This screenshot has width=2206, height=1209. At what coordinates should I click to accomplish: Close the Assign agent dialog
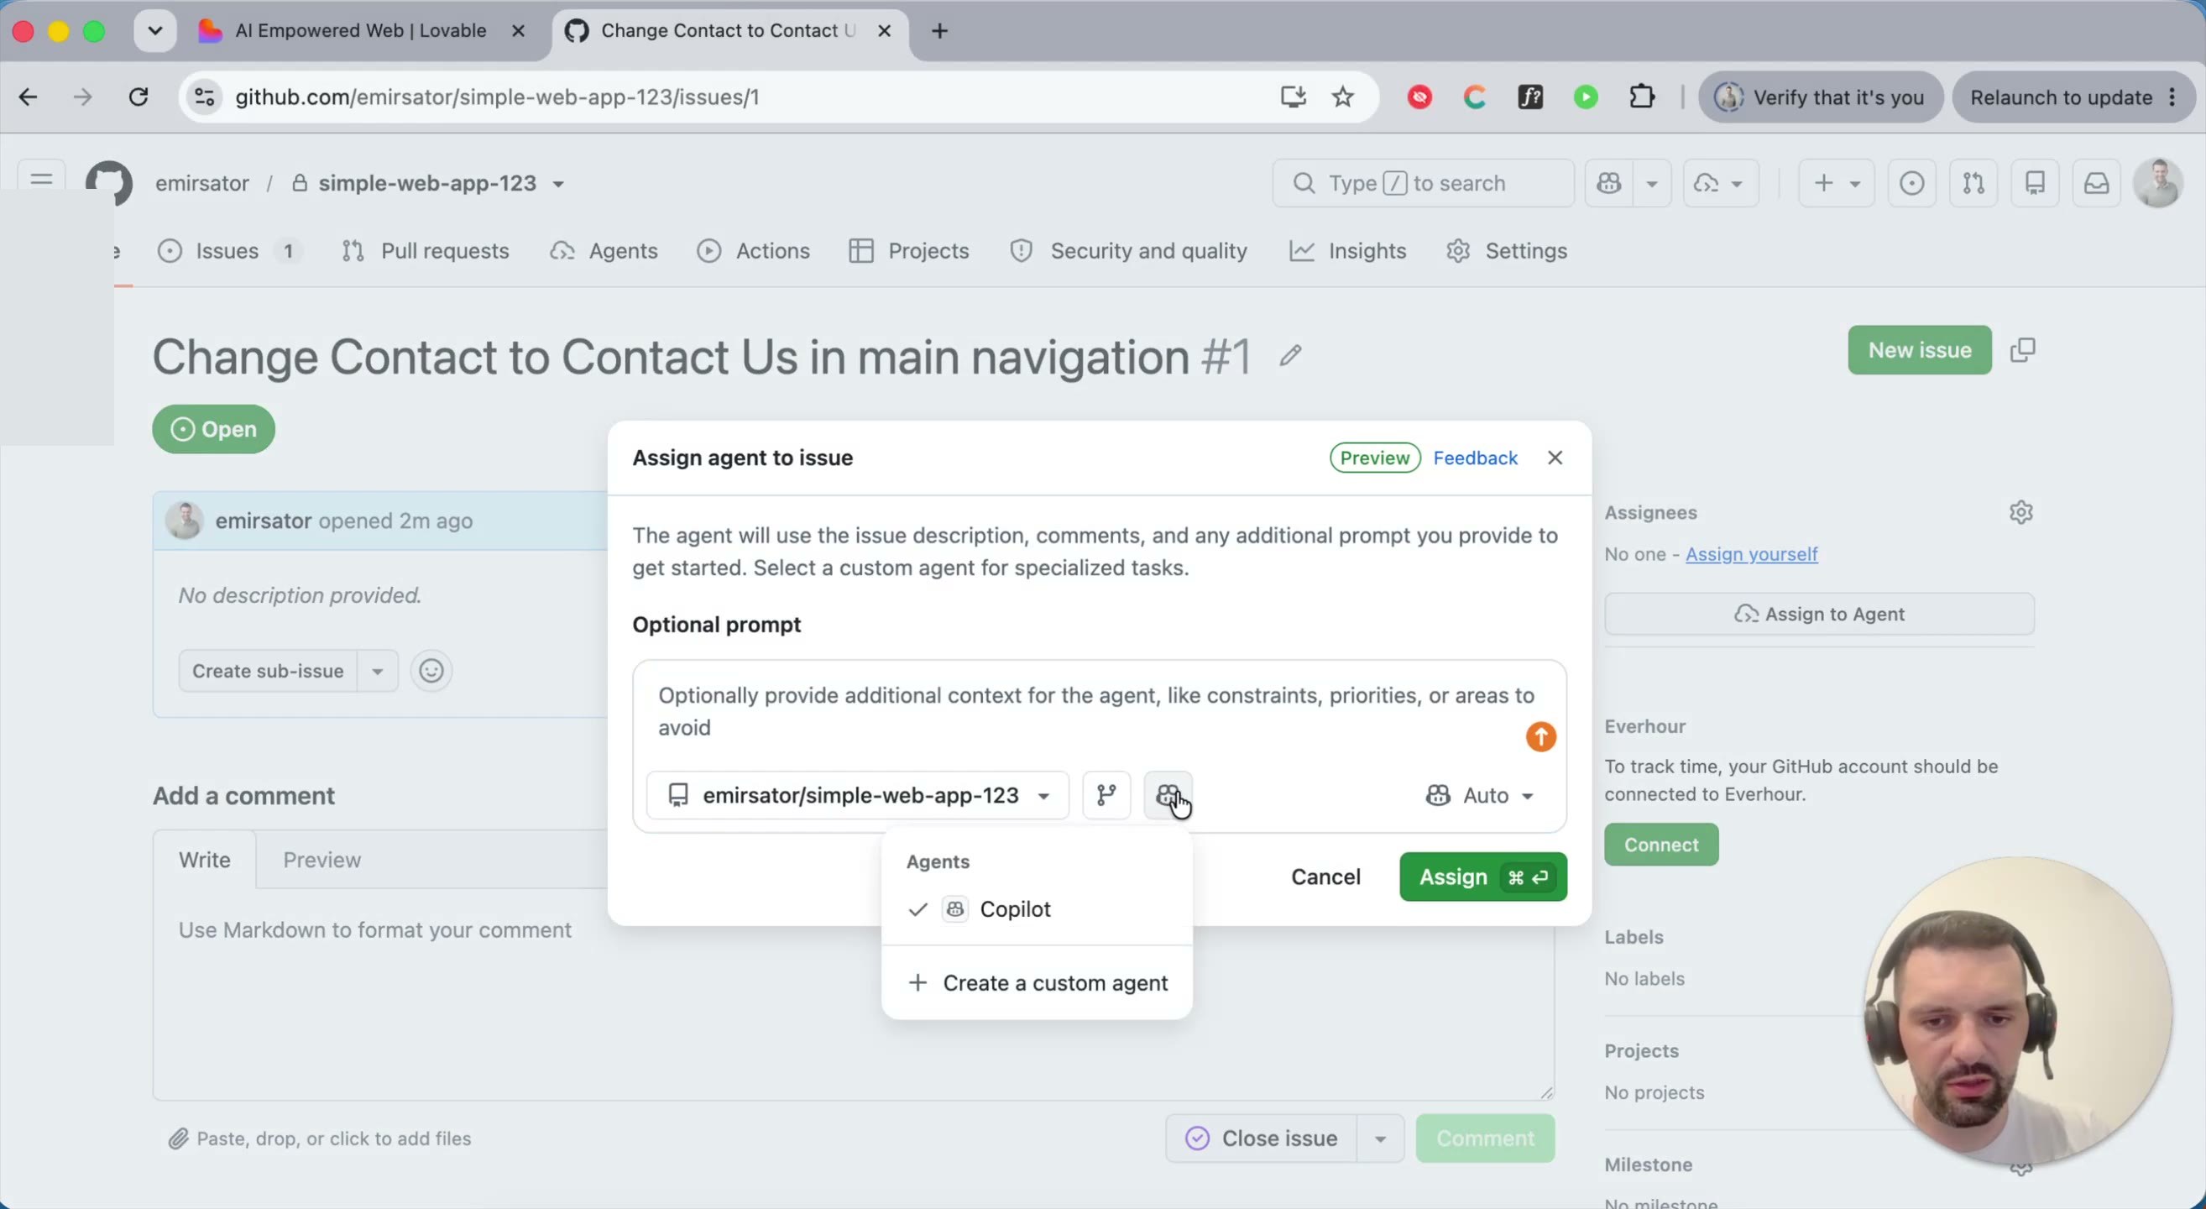1555,458
